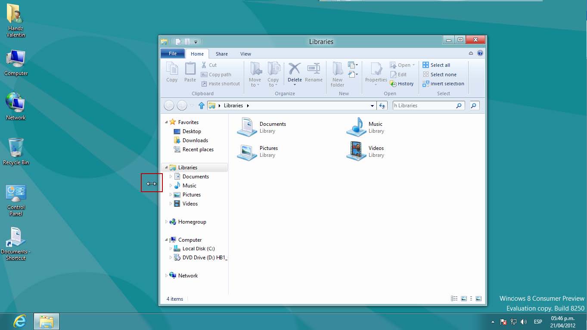Click the Help question mark icon
587x330 pixels.
[480, 53]
